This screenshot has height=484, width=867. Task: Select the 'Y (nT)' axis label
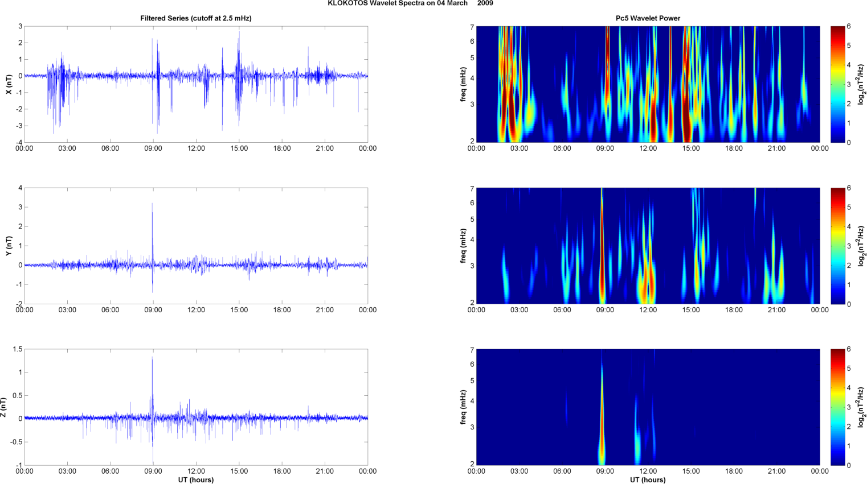click(x=9, y=246)
